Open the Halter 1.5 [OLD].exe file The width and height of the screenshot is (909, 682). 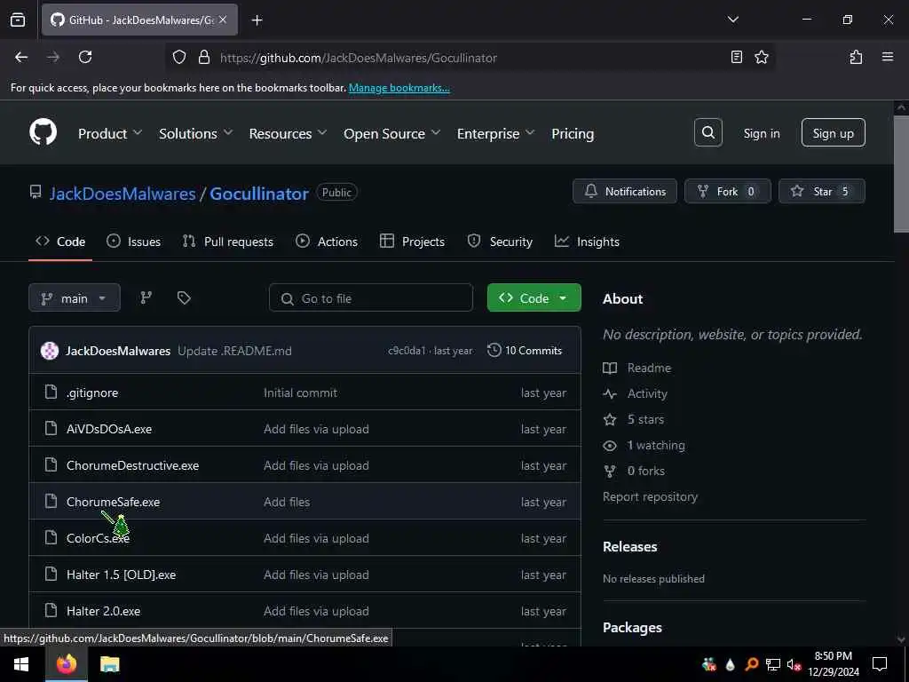pos(121,575)
